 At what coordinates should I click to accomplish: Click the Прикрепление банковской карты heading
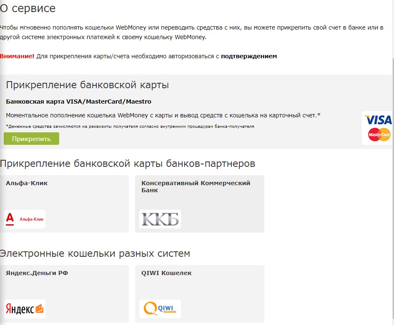pyautogui.click(x=88, y=85)
